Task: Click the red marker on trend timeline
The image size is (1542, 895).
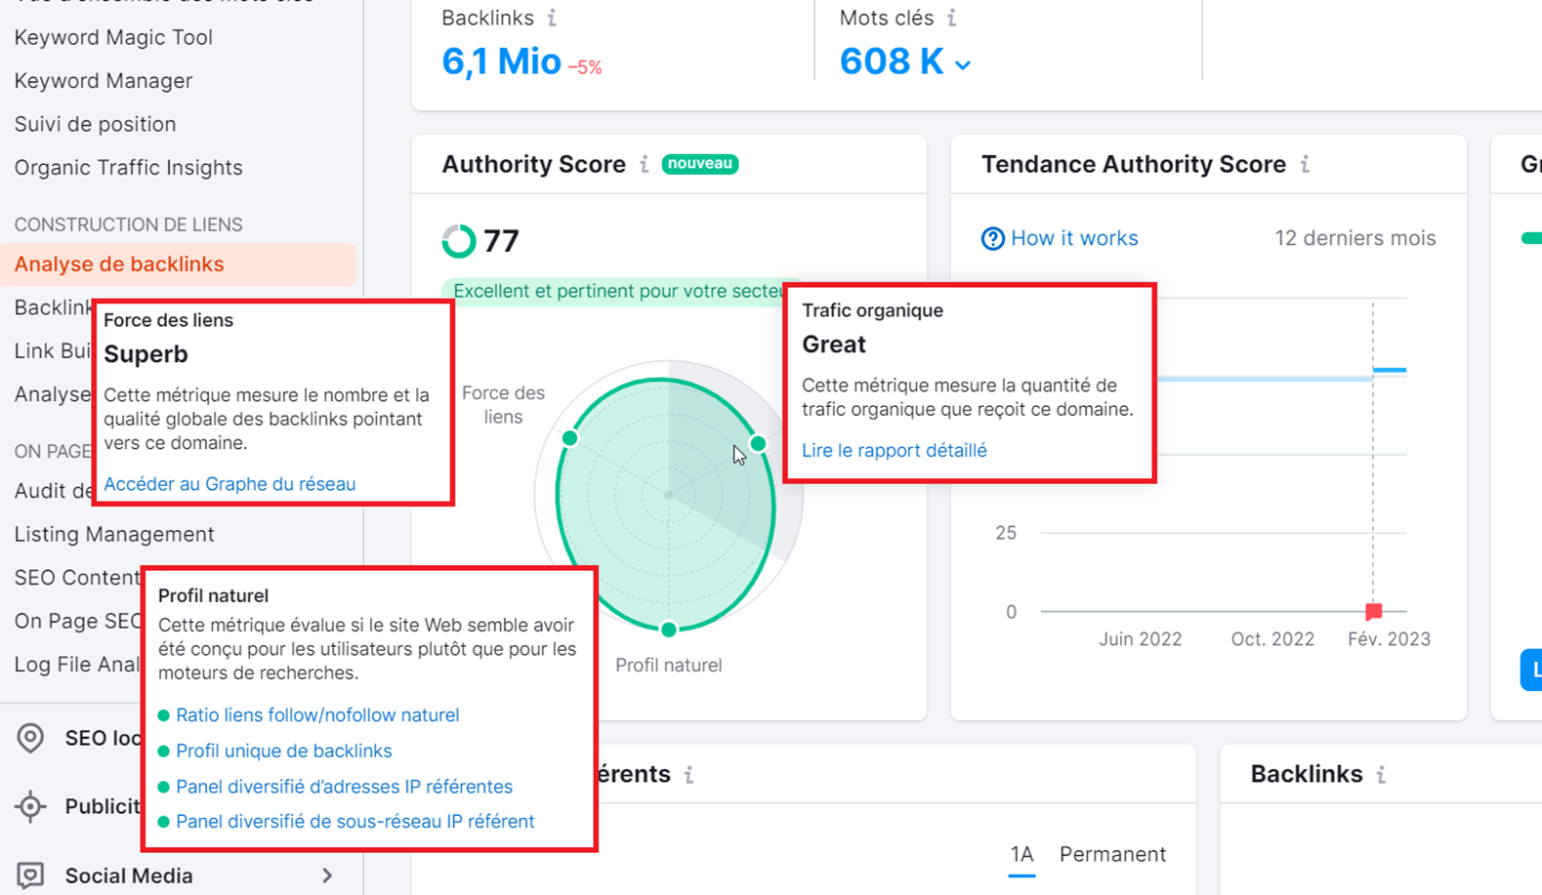Action: (1373, 612)
